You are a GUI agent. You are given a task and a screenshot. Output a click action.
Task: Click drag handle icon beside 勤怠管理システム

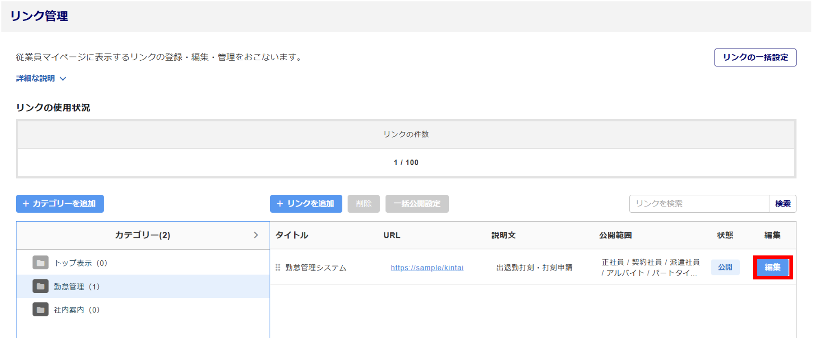pos(278,267)
